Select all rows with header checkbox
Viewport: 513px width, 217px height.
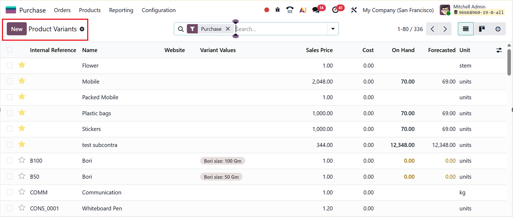coord(10,50)
